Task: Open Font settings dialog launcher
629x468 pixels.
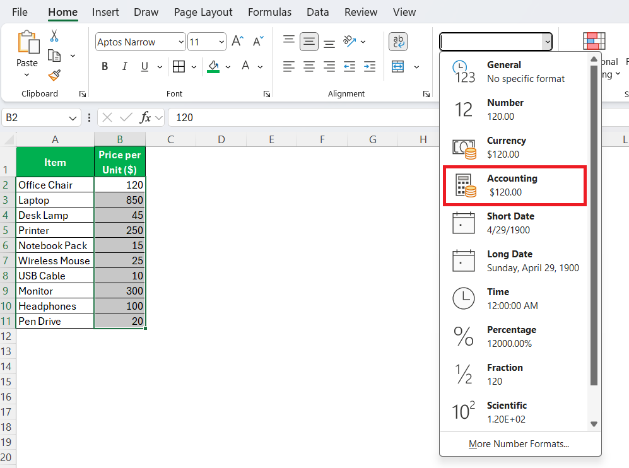Action: 267,94
